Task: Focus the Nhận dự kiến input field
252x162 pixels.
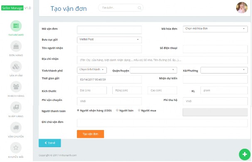Action: pos(215,79)
